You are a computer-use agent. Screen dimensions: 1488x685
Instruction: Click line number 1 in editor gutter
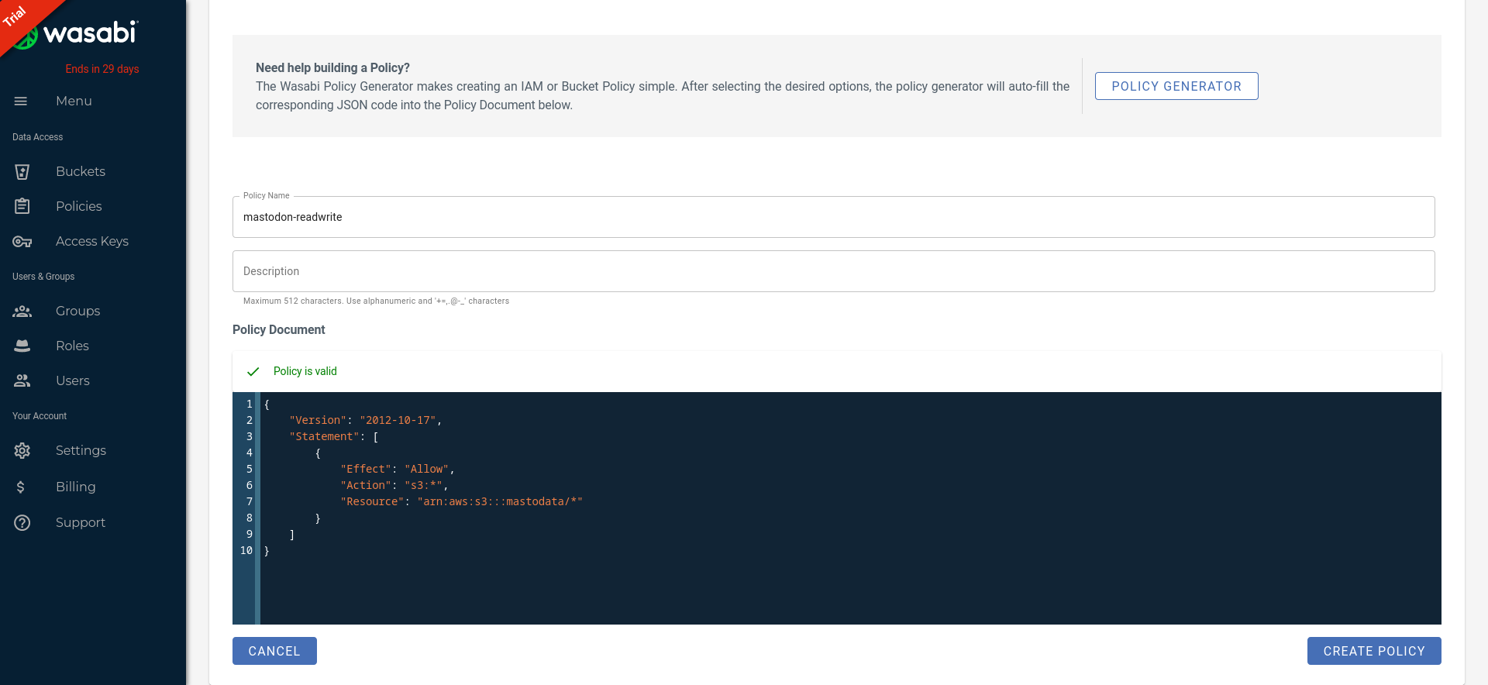pyautogui.click(x=250, y=404)
